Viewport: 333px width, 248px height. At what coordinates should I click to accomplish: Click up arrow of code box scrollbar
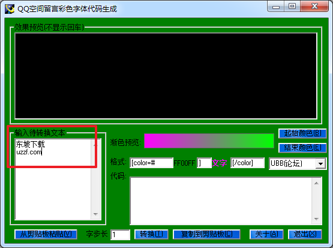click(x=316, y=183)
